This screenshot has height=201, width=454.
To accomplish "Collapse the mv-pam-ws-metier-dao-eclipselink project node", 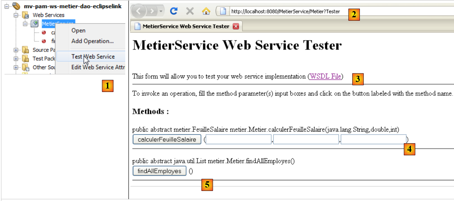I will (x=7, y=7).
